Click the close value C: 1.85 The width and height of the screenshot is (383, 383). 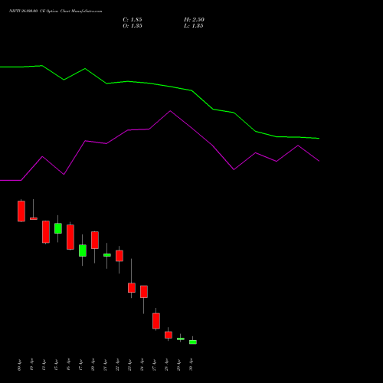[133, 20]
